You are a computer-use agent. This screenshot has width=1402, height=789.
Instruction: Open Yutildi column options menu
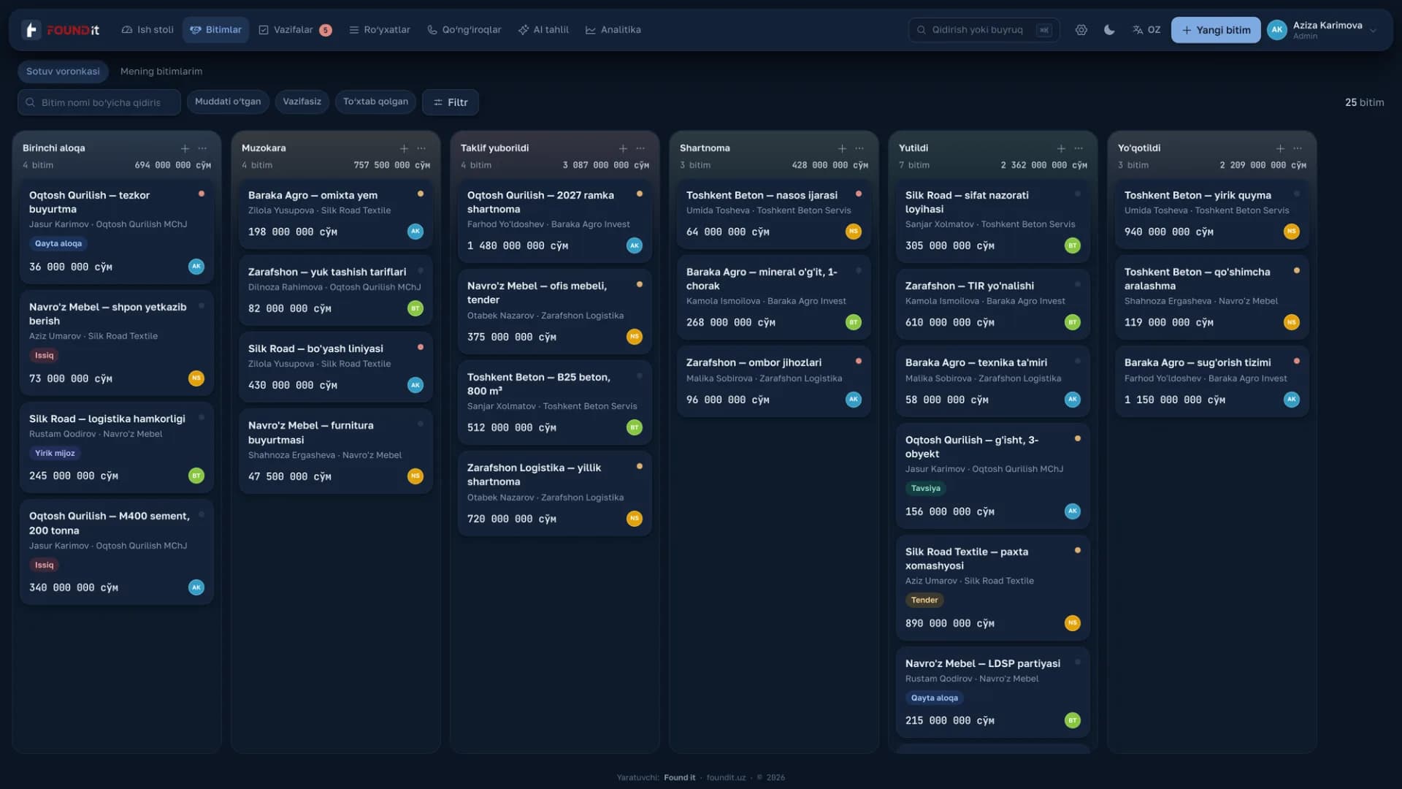coord(1079,148)
